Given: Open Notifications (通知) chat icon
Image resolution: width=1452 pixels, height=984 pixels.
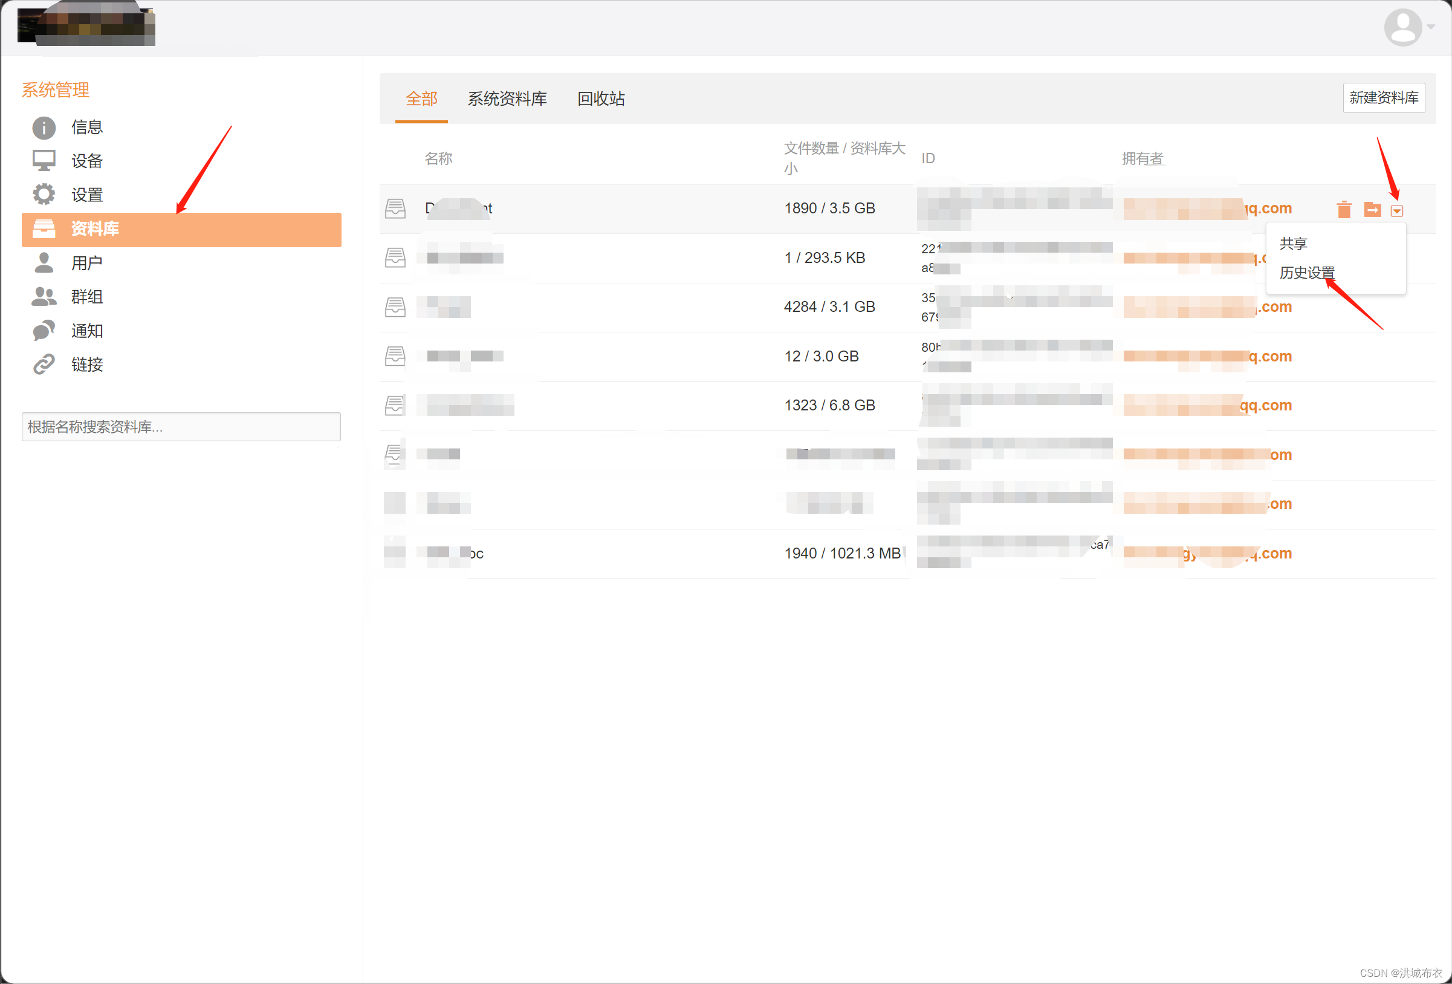Looking at the screenshot, I should (x=44, y=331).
